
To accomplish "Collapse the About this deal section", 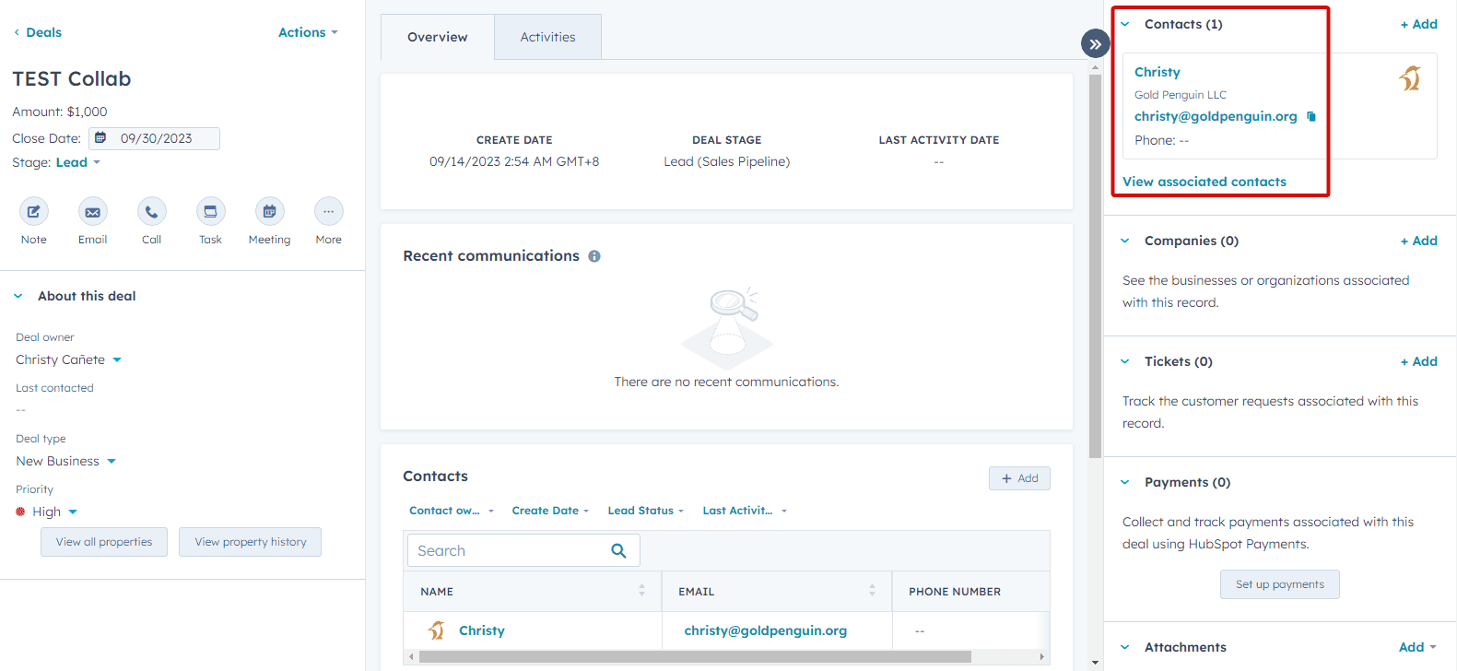I will click(x=18, y=296).
